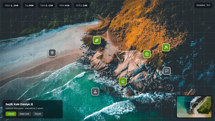215x121 pixels.
Task: Click the Sonbahar Yıl 3 season indicator
Action: 203,5
